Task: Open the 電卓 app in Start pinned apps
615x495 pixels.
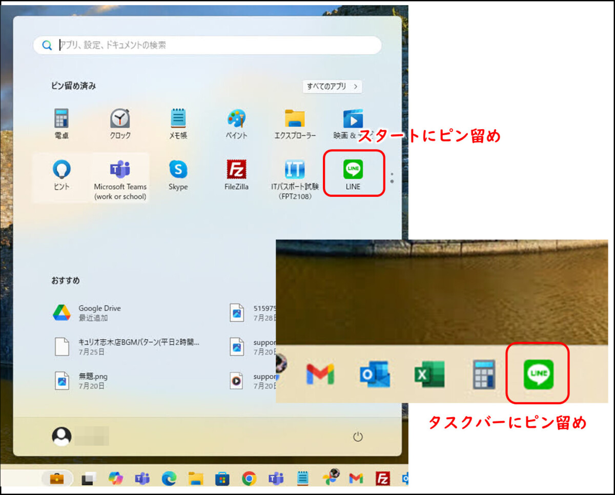Action: pos(61,124)
